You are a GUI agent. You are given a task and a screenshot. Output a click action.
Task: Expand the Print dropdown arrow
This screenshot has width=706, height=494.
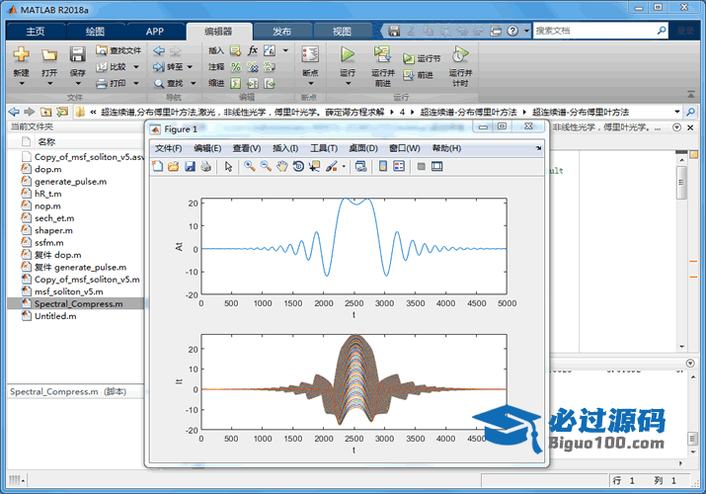click(x=136, y=83)
